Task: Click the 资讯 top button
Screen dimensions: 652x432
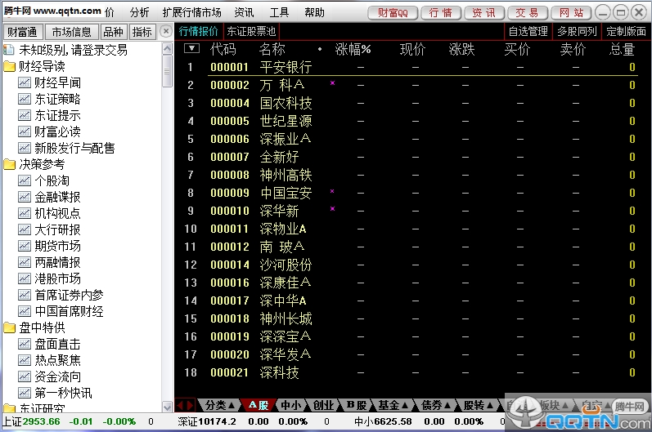Action: click(484, 13)
